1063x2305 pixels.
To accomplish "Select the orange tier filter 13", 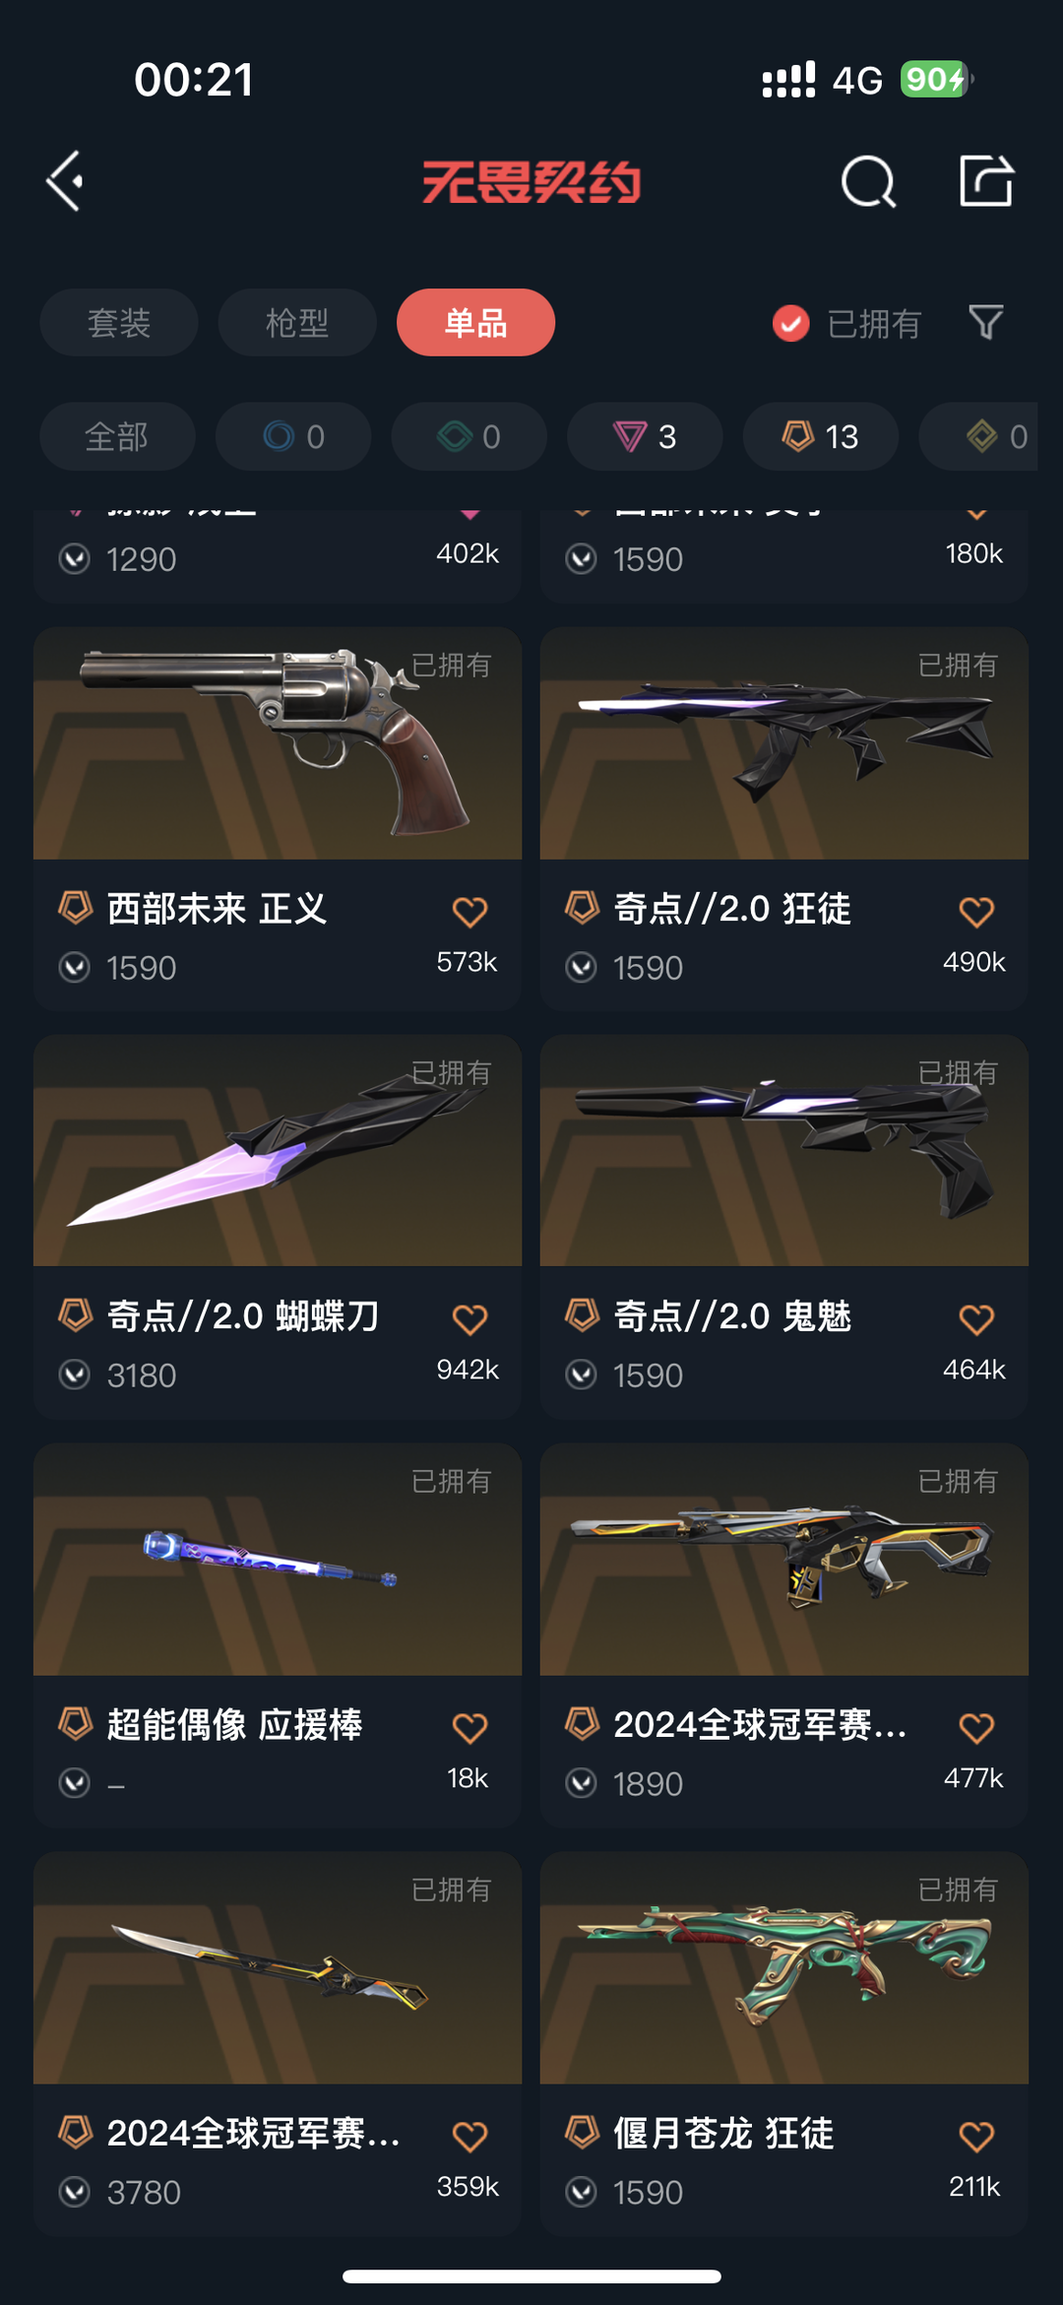I will point(821,436).
